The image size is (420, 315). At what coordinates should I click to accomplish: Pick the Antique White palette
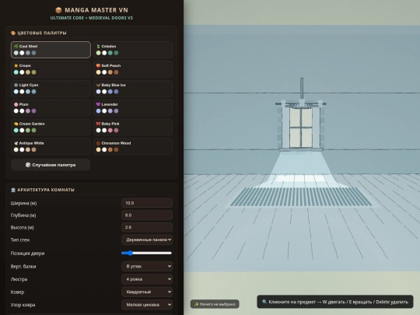[51, 146]
